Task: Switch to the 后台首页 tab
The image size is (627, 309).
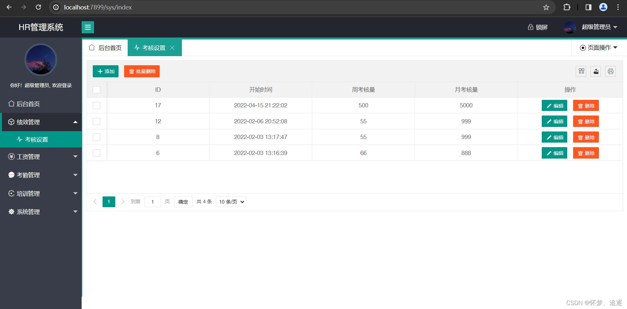Action: tap(105, 48)
